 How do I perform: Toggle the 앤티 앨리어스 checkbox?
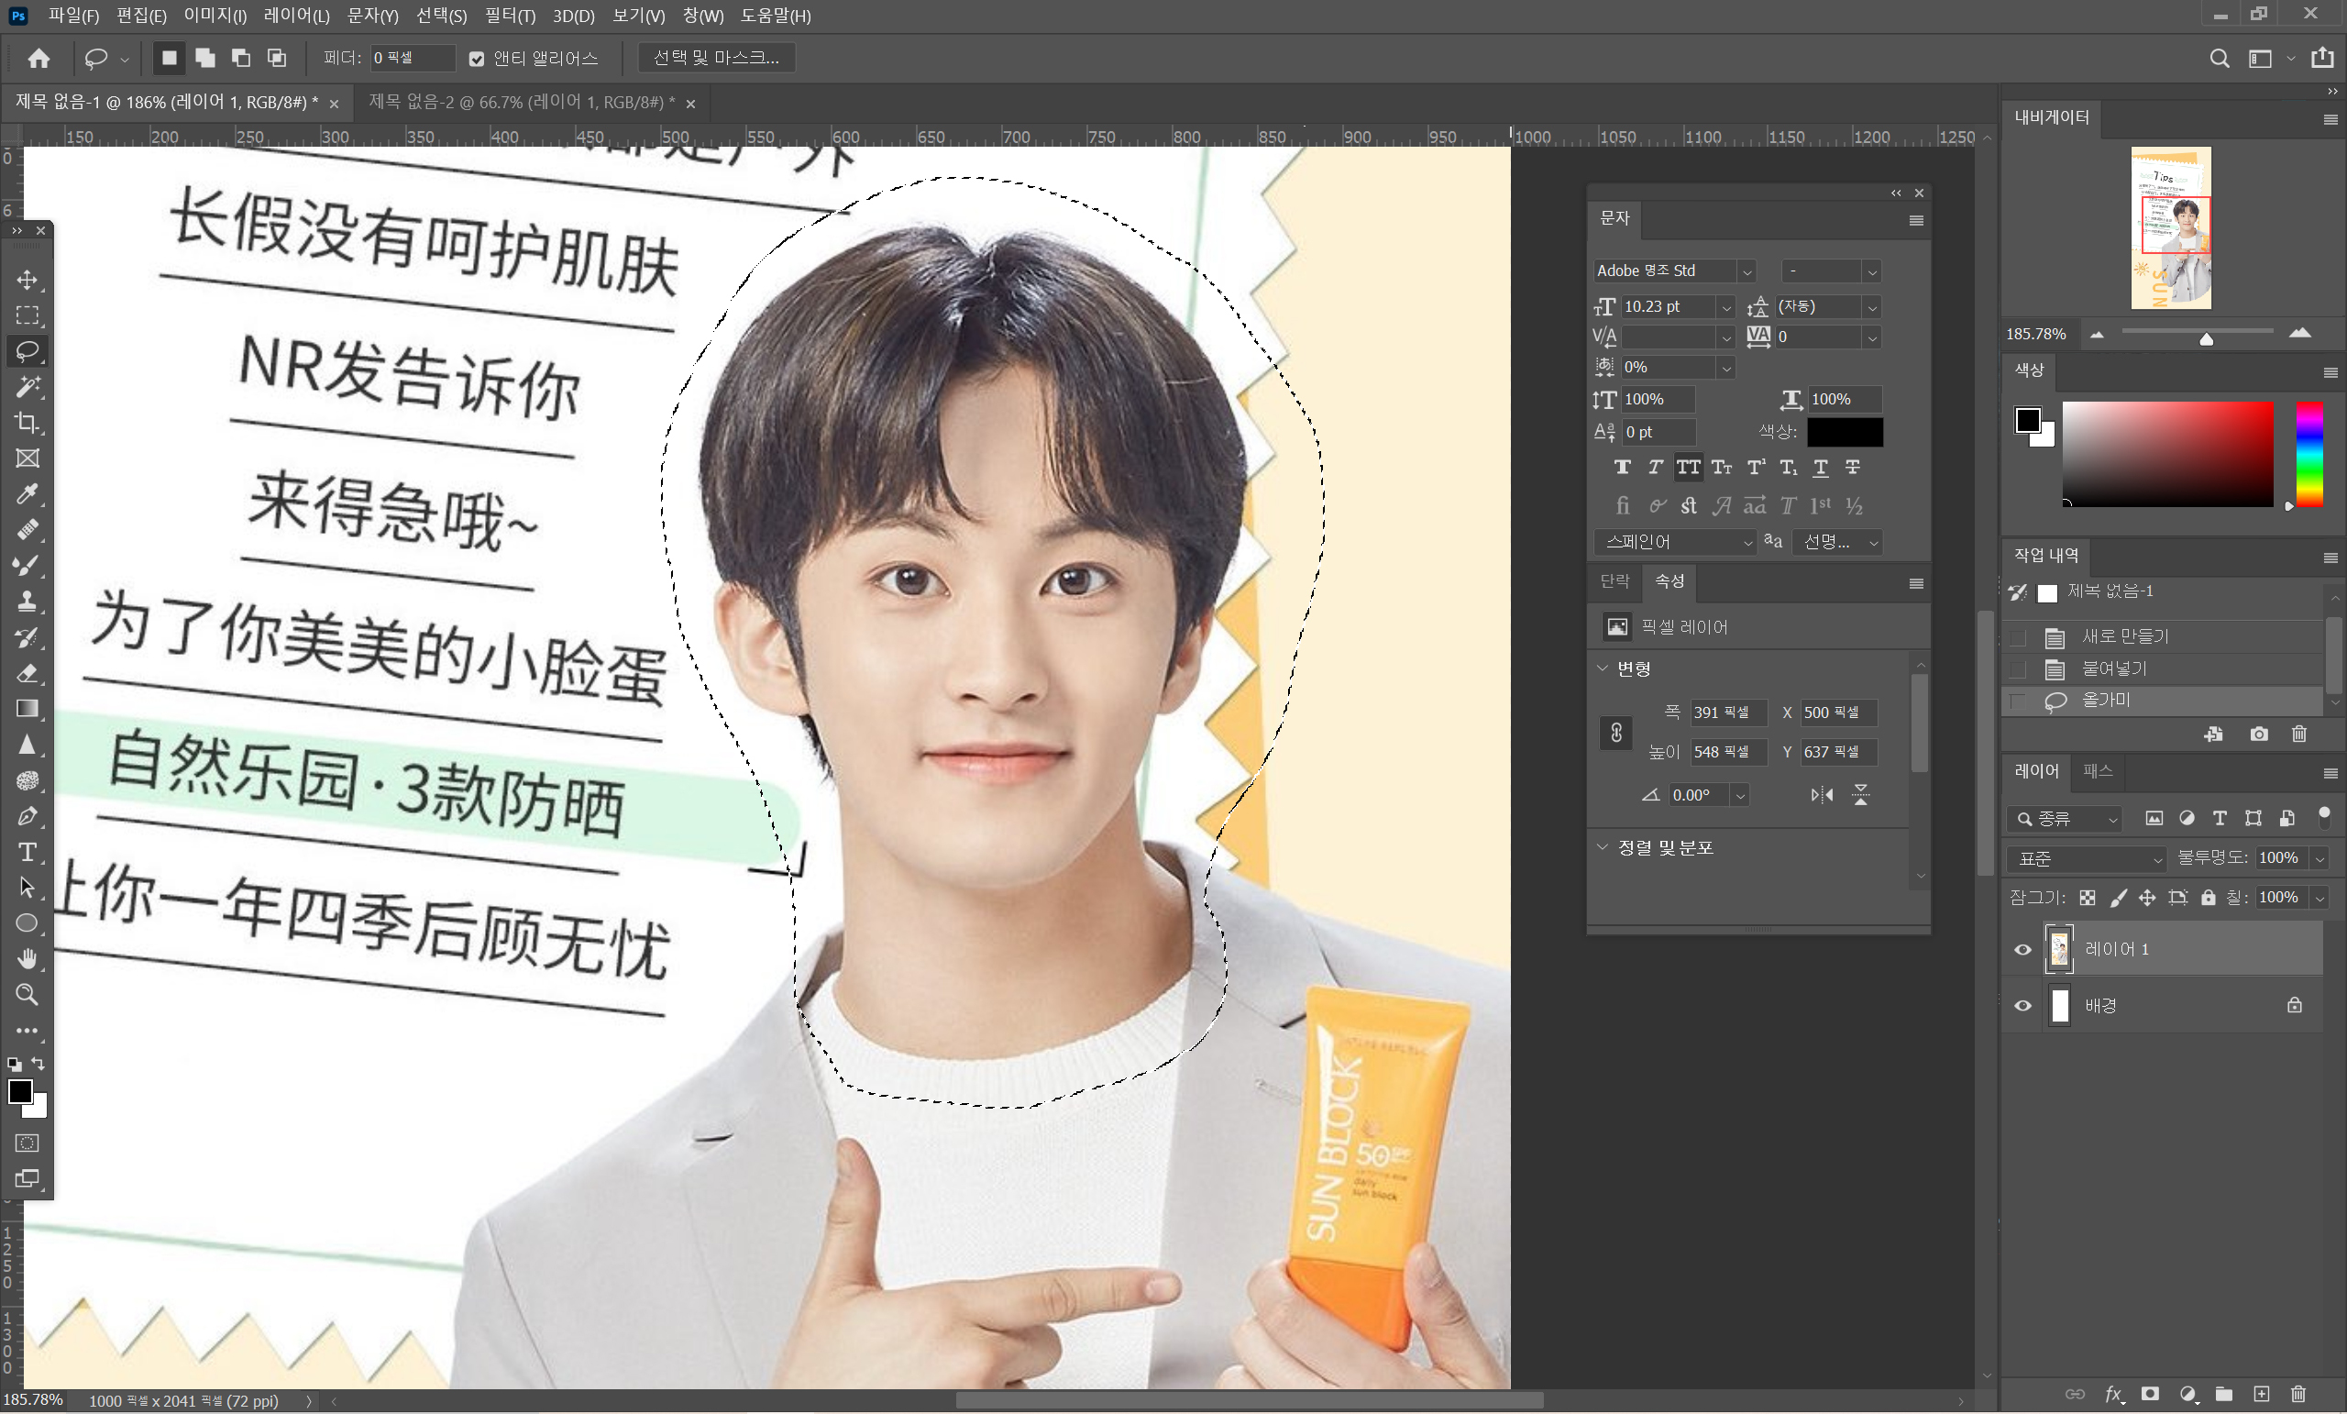point(476,59)
